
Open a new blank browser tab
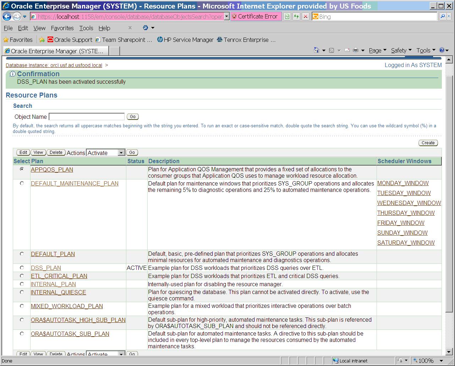pos(114,51)
